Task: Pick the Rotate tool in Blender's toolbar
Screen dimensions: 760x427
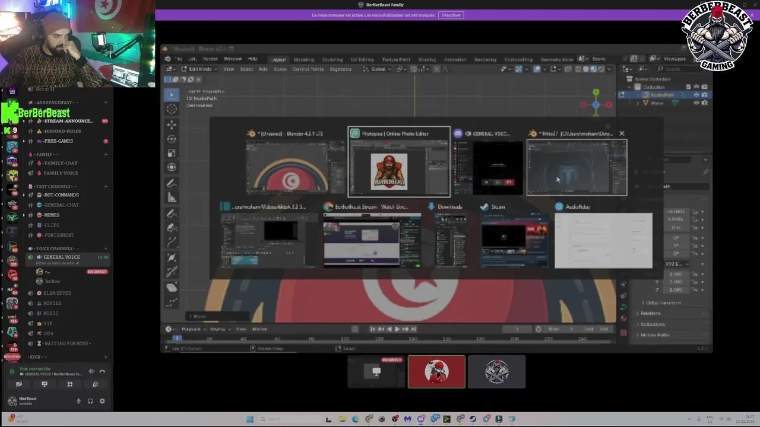Action: 172,139
